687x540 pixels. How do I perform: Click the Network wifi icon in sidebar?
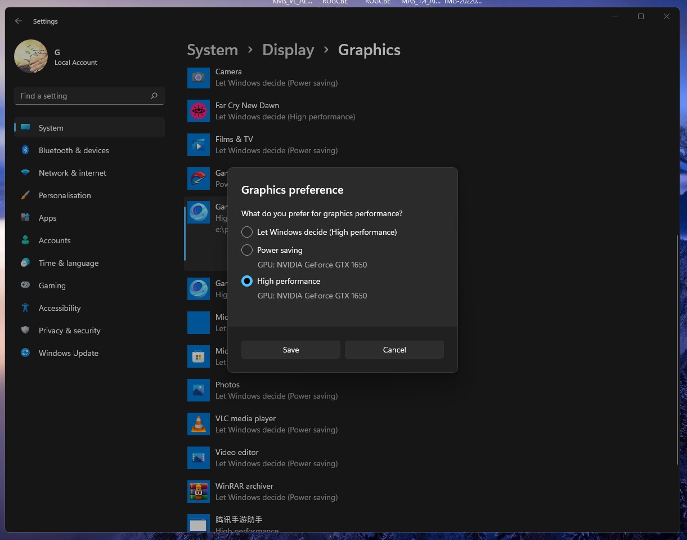[25, 172]
